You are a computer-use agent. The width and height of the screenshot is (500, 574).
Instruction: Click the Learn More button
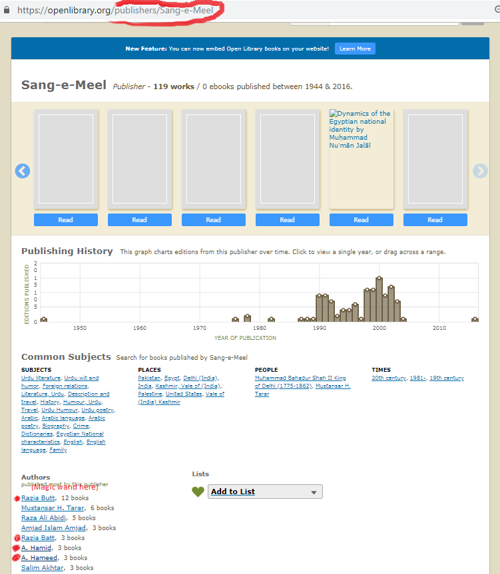point(355,49)
